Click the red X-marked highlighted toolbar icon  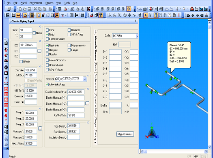57,15
